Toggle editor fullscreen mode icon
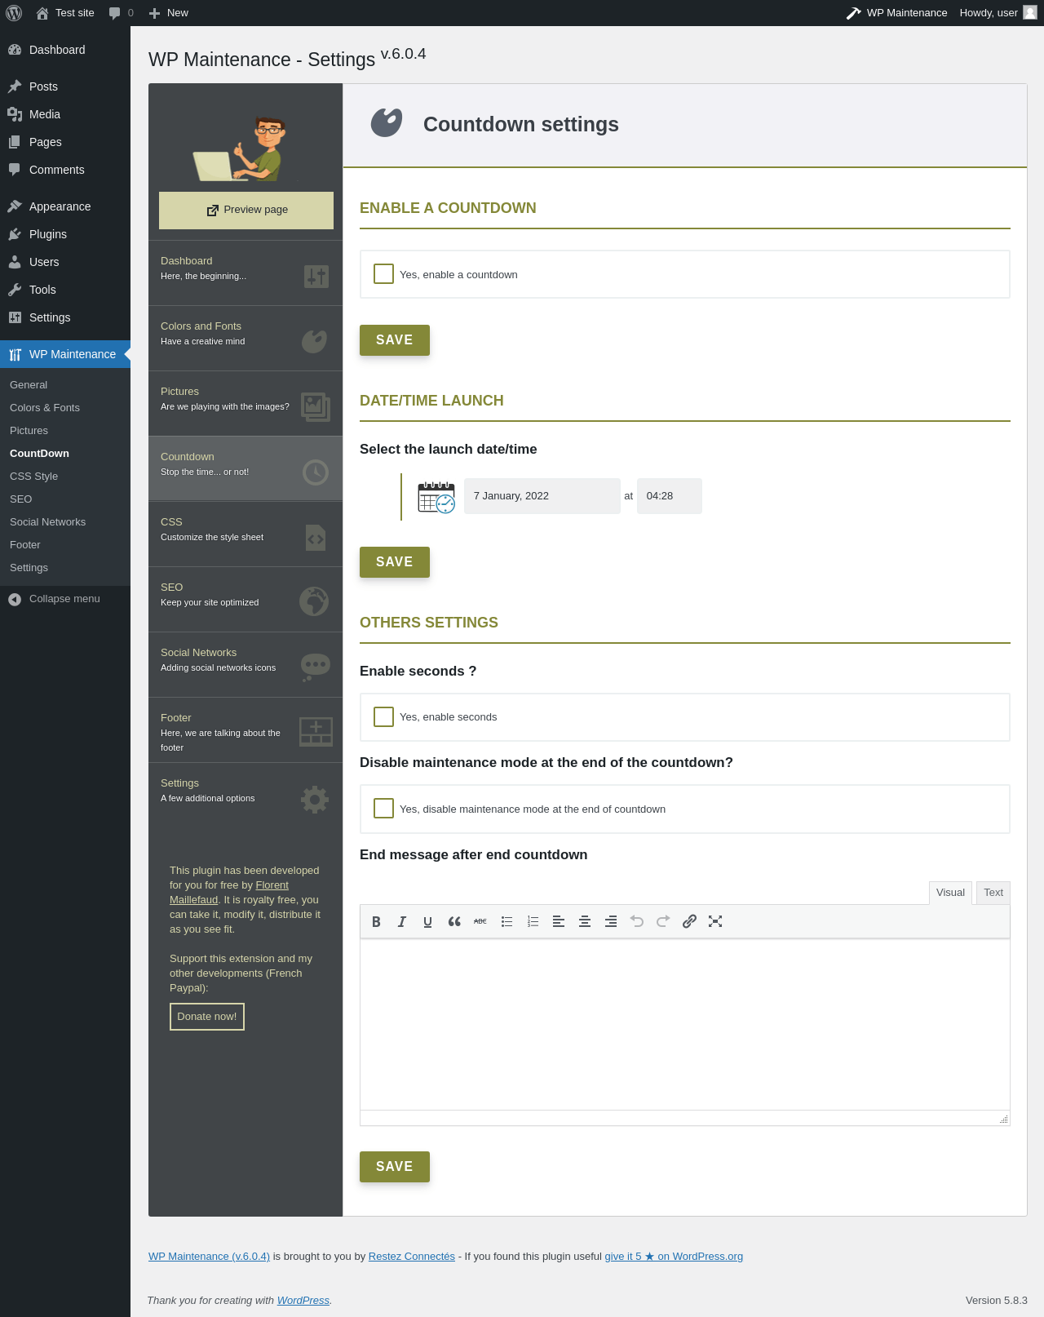Image resolution: width=1044 pixels, height=1317 pixels. click(715, 921)
